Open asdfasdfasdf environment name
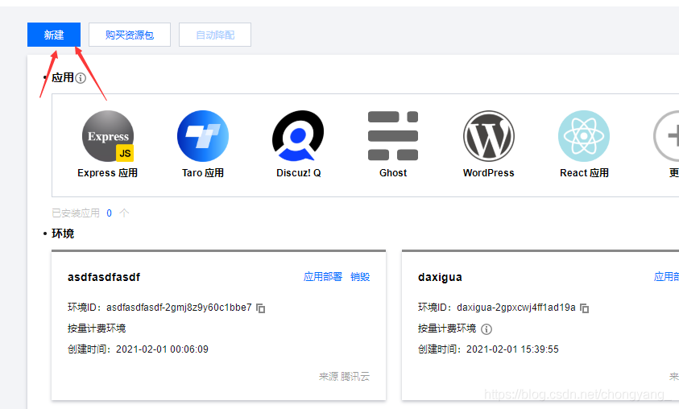The image size is (679, 409). [x=104, y=277]
